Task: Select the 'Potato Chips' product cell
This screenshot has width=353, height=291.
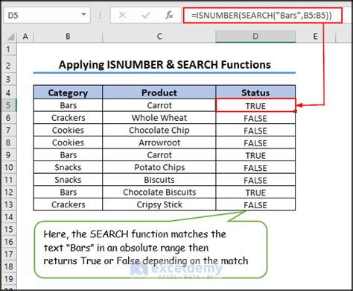Action: [x=159, y=167]
